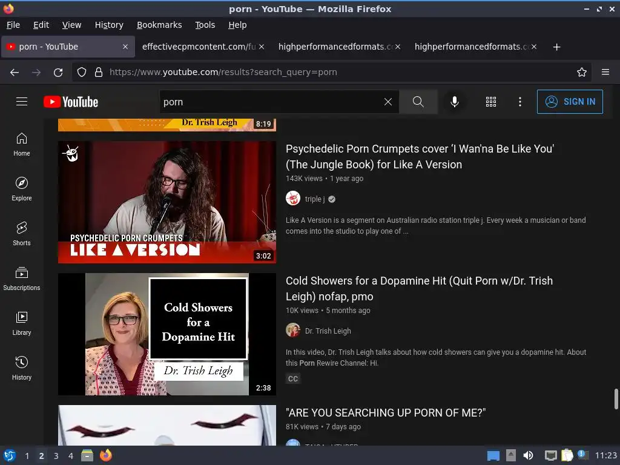Open Explore in the sidebar
The image size is (620, 465).
22,190
